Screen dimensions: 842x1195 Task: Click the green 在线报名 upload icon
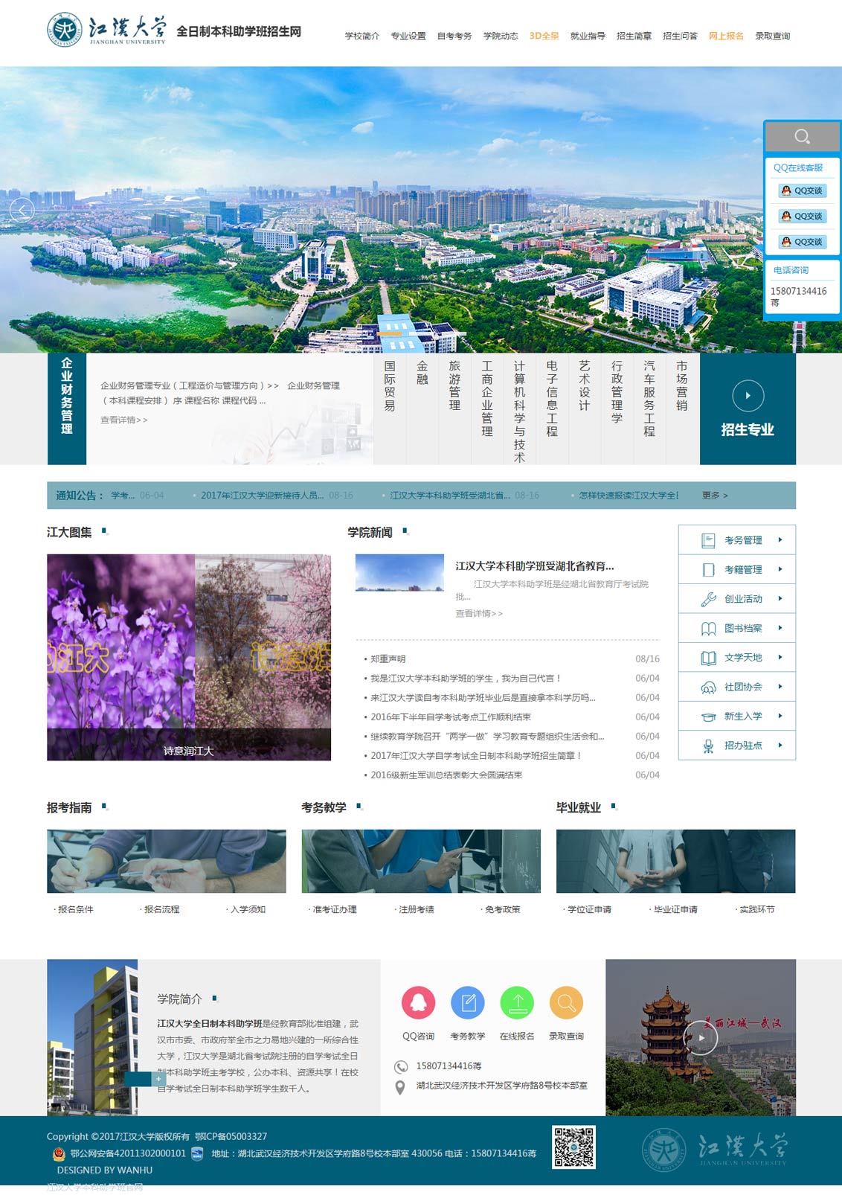517,1003
